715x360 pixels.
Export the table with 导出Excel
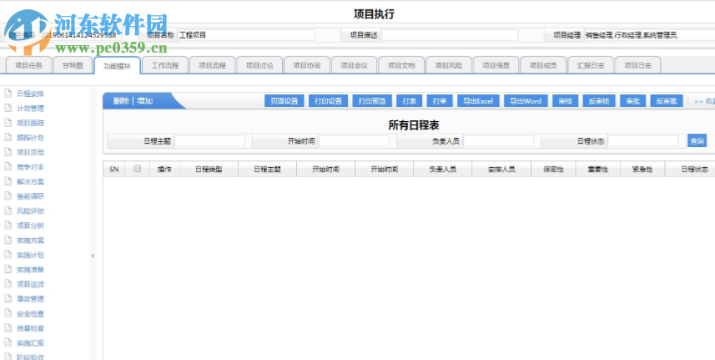click(478, 101)
